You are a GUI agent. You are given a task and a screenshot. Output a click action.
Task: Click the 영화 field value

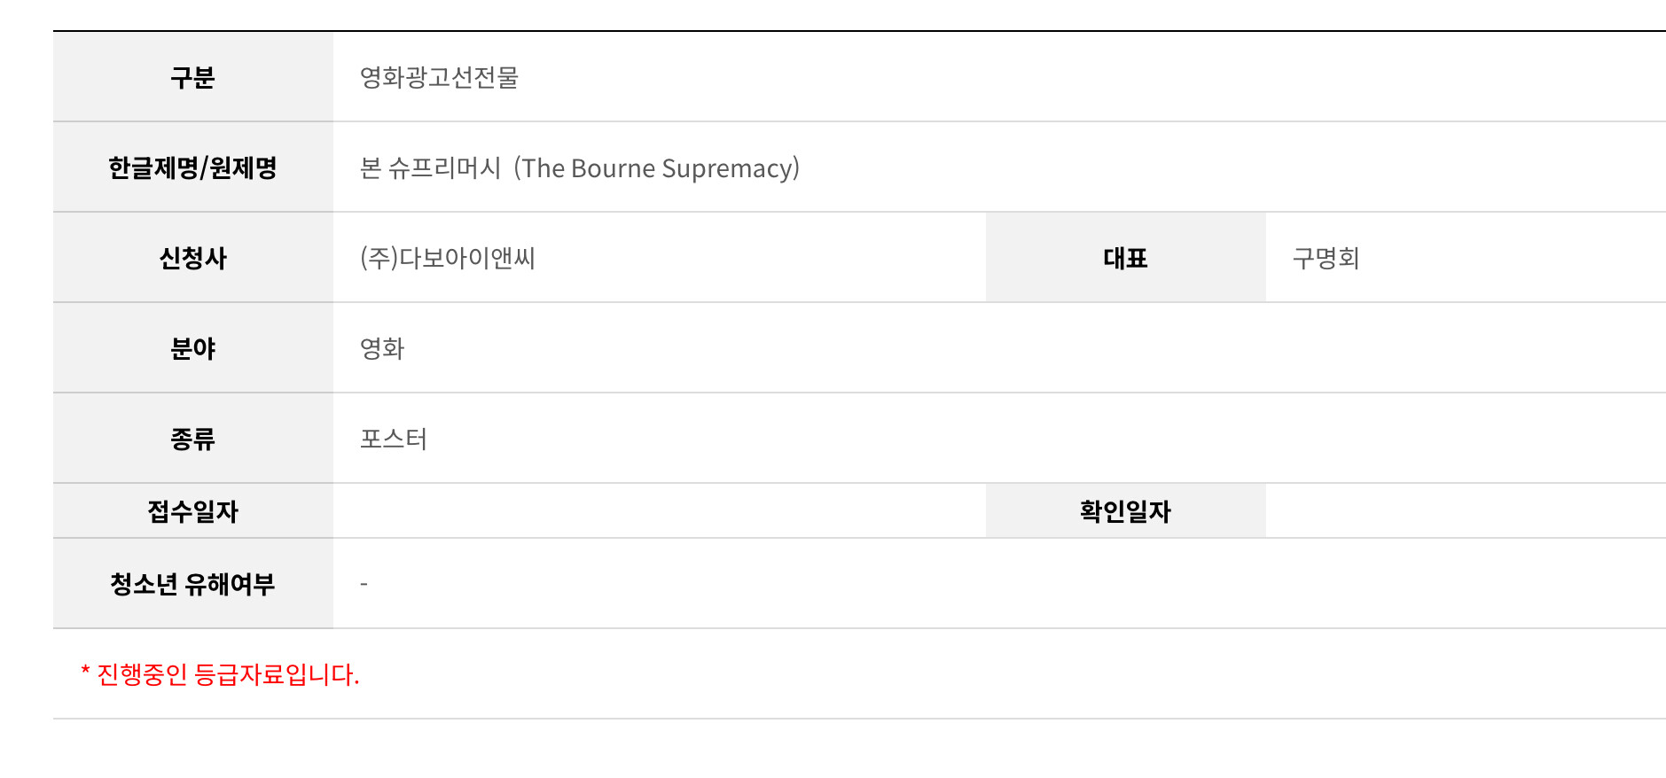pyautogui.click(x=382, y=348)
